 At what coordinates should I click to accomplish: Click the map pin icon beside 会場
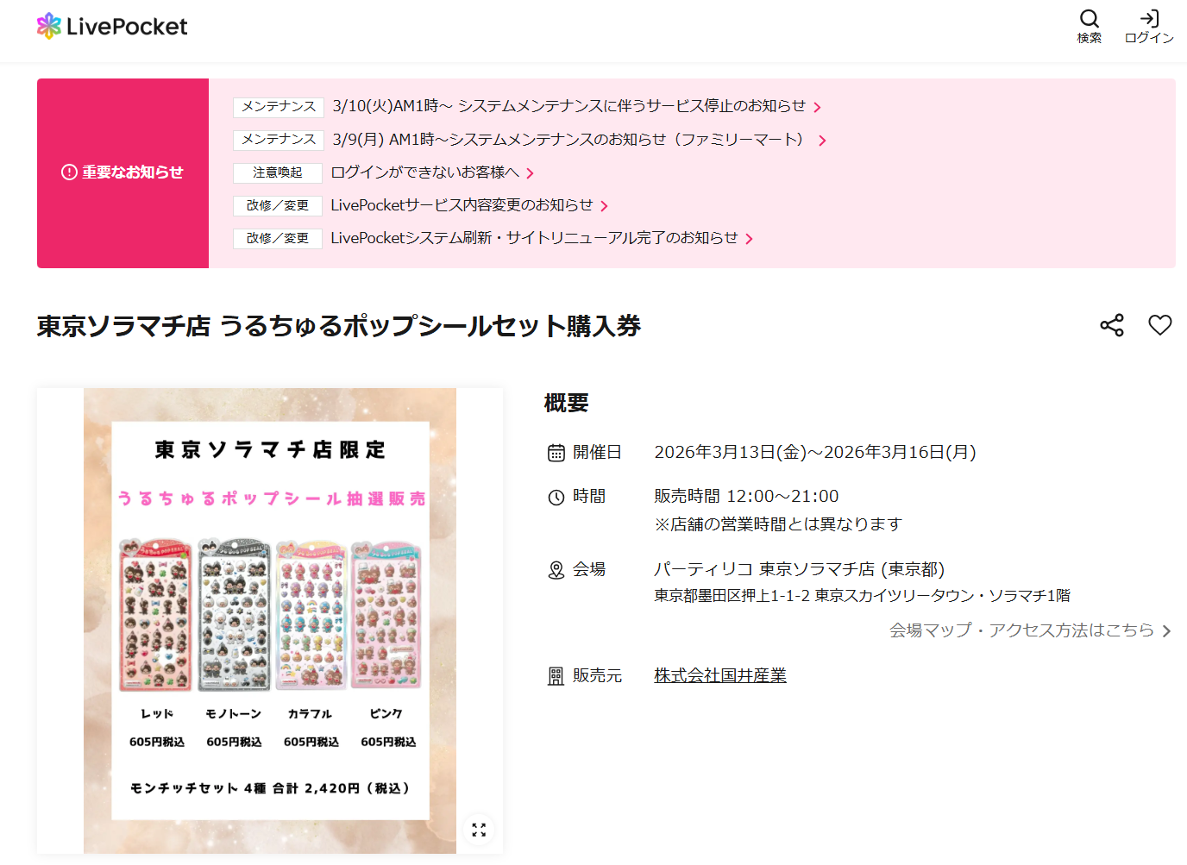pos(556,570)
